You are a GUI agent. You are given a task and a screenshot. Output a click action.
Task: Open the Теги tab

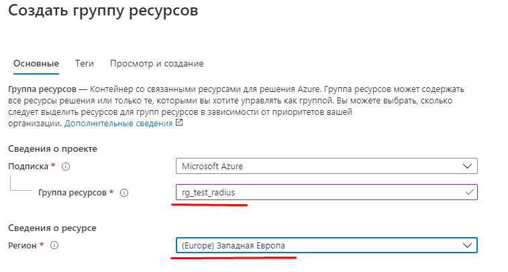point(85,63)
